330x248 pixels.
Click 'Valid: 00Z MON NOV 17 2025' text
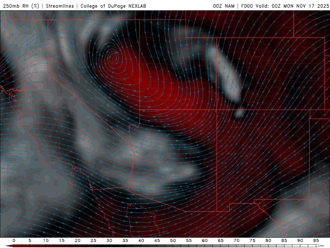[292, 6]
